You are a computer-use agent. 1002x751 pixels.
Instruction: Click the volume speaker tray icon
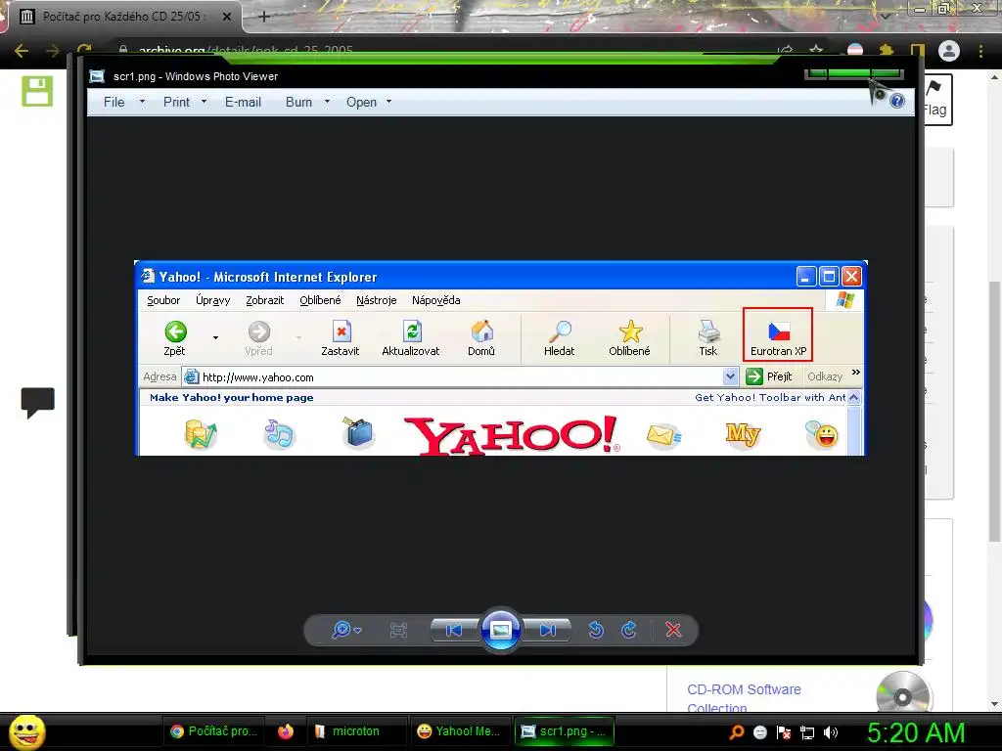point(831,732)
